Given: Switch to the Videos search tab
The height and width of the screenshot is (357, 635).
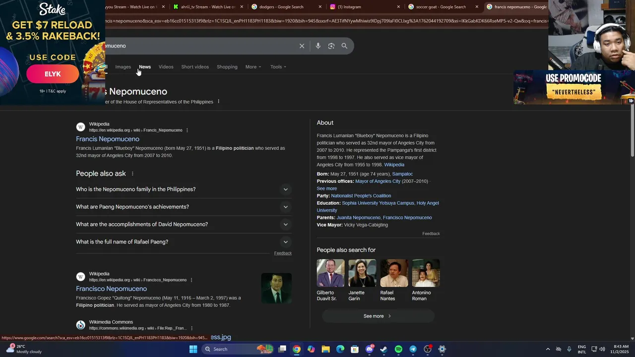Looking at the screenshot, I should (166, 67).
